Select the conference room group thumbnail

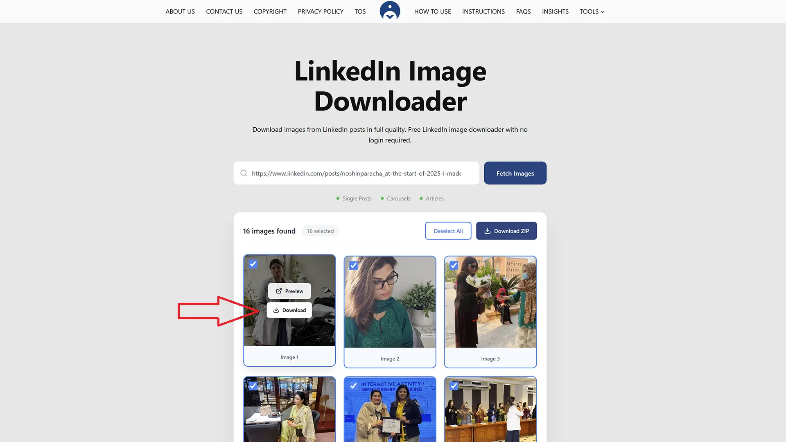[x=490, y=410]
